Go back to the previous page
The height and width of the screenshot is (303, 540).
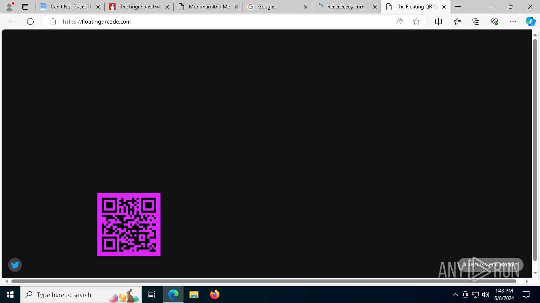12,21
